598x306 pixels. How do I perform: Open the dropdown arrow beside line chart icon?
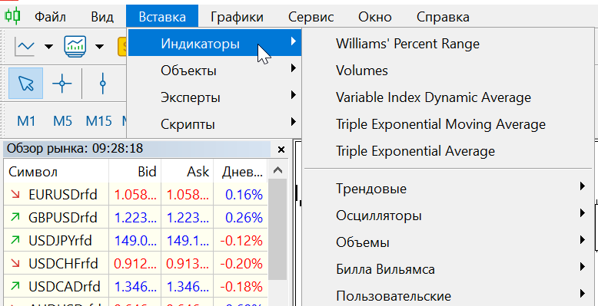49,47
